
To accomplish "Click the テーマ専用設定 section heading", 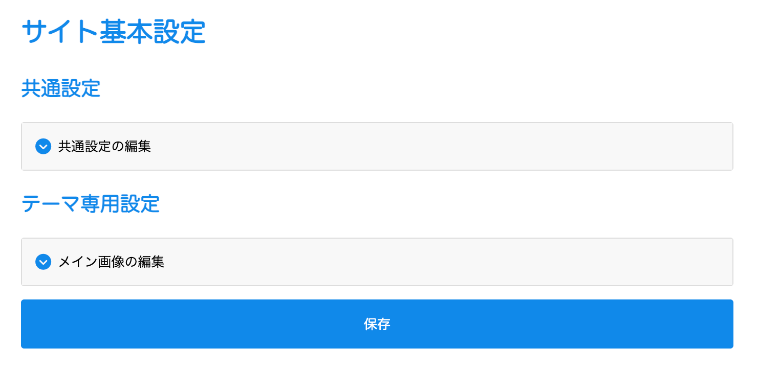I will (90, 204).
